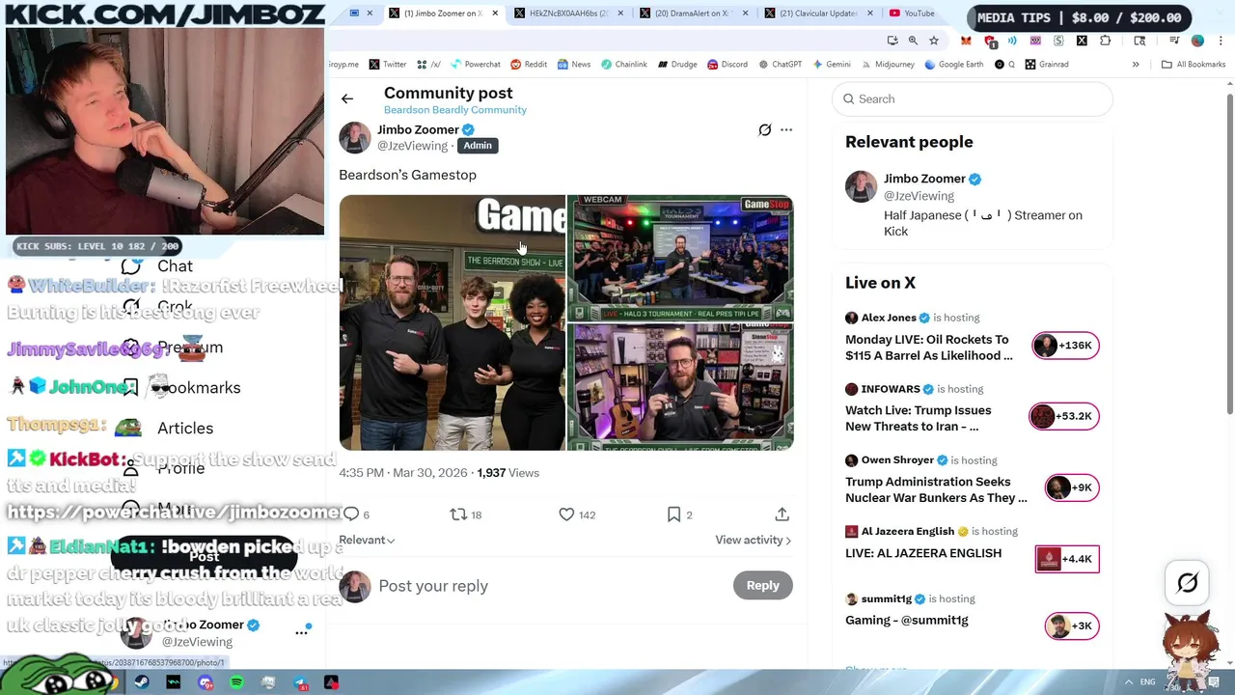Click the X search input field
This screenshot has height=695, width=1235.
(972, 98)
